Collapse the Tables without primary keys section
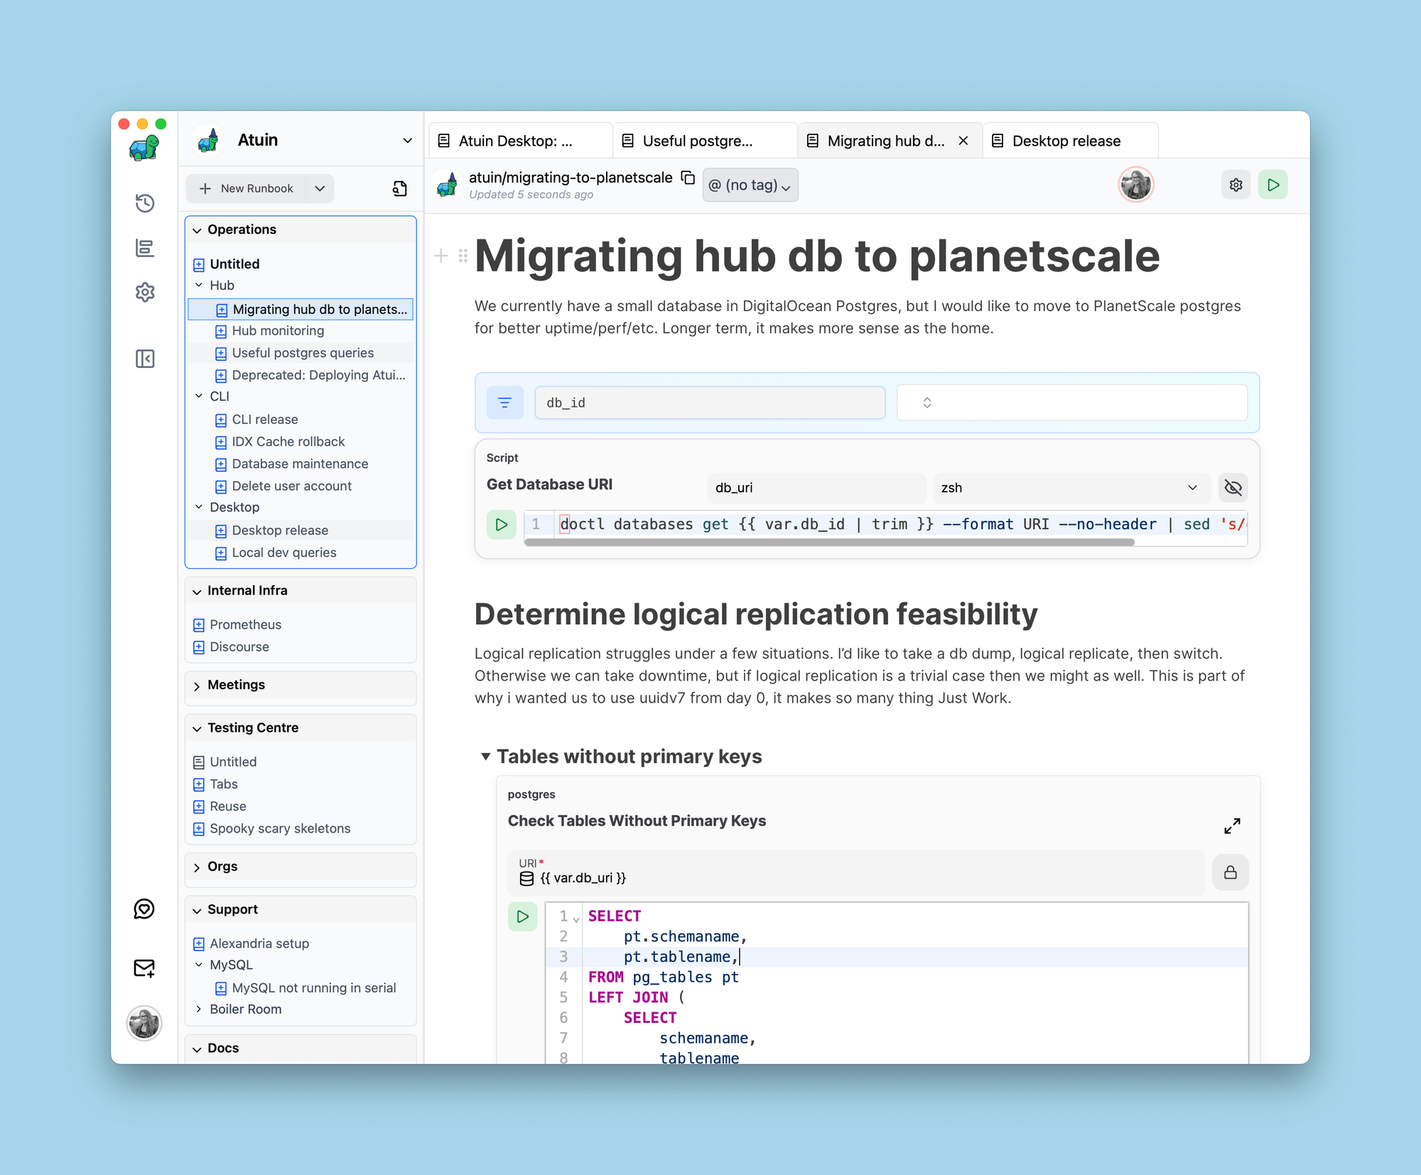Viewport: 1421px width, 1175px height. (485, 756)
